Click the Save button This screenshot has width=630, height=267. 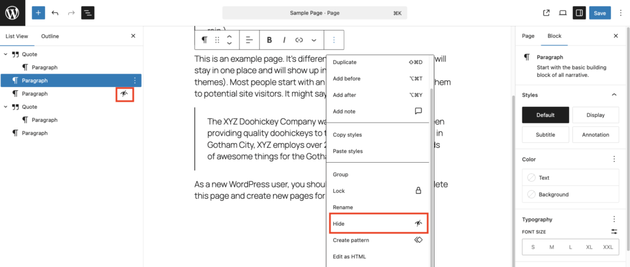[x=599, y=13]
